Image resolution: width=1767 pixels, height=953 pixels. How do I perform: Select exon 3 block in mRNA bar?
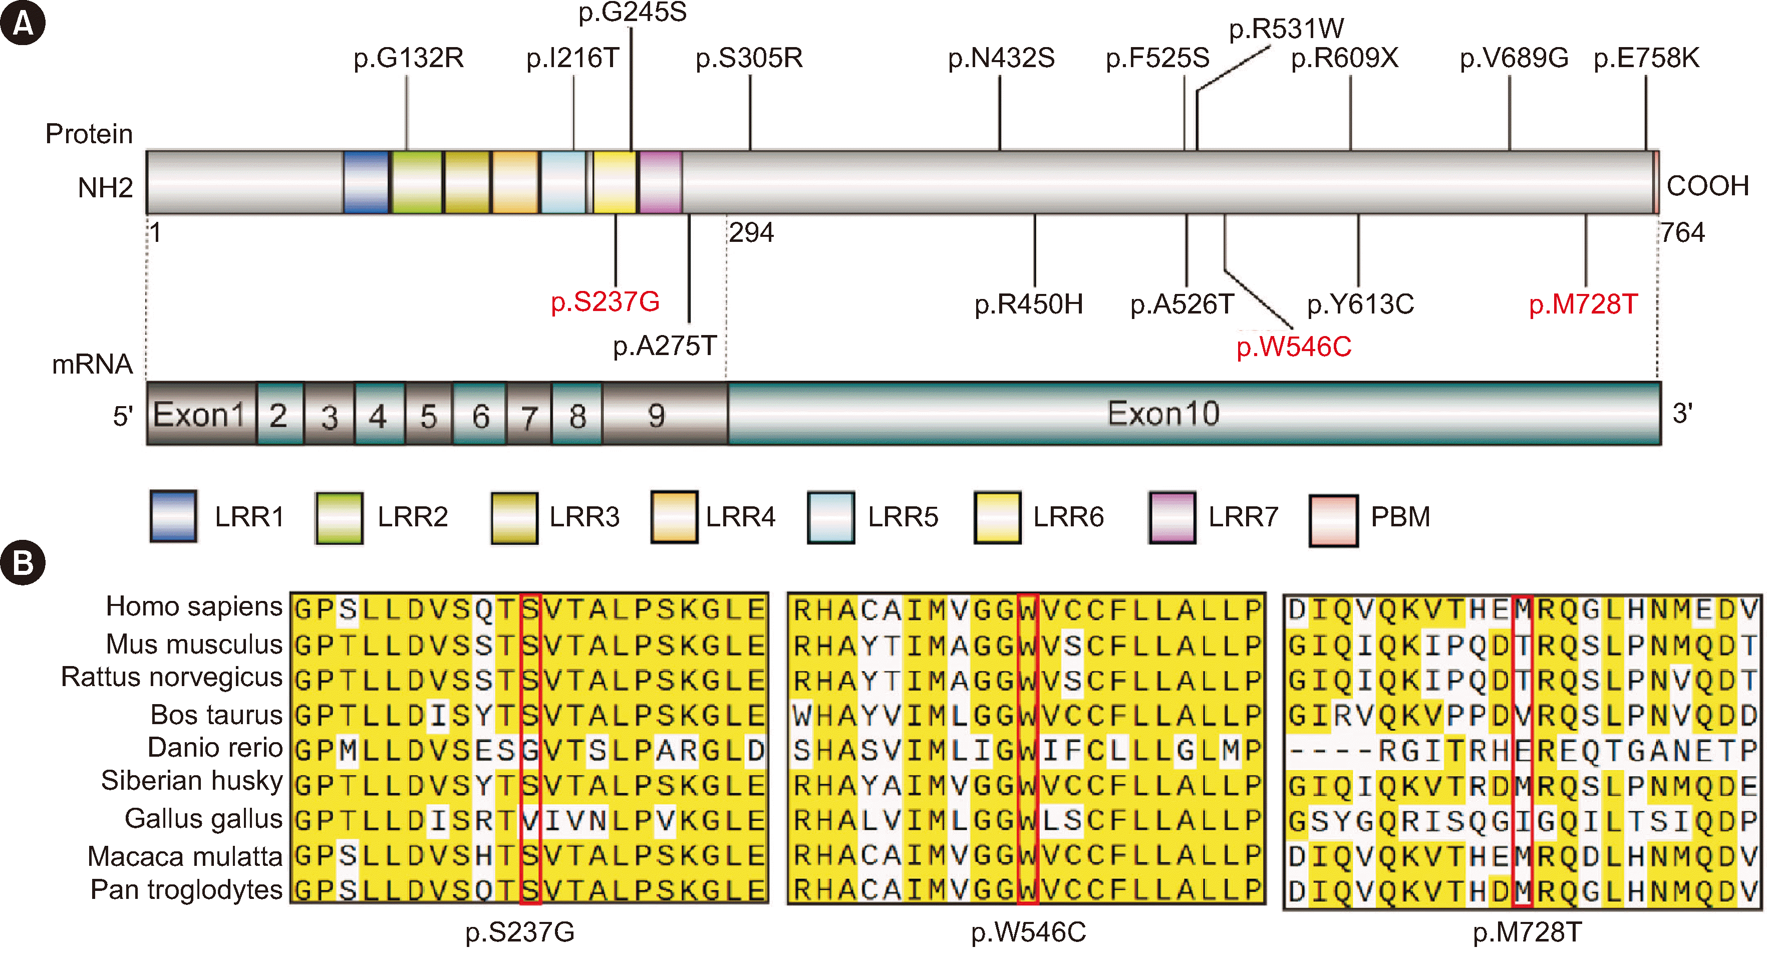pos(329,415)
